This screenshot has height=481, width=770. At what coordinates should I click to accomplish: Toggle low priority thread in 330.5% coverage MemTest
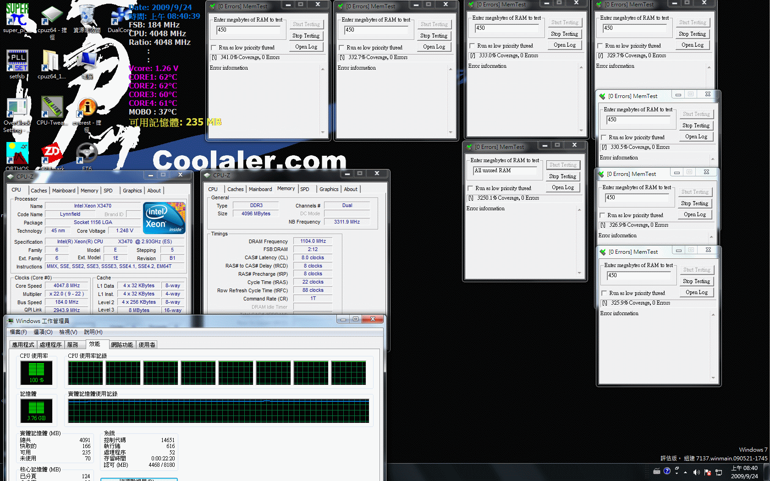click(x=604, y=137)
